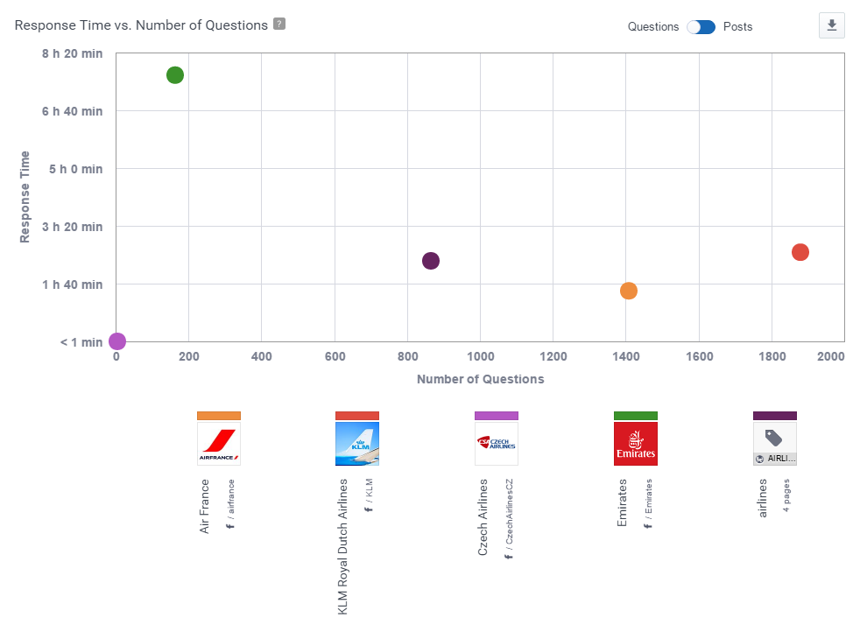Click the red KLM data point
860x625 pixels.
[x=800, y=252]
